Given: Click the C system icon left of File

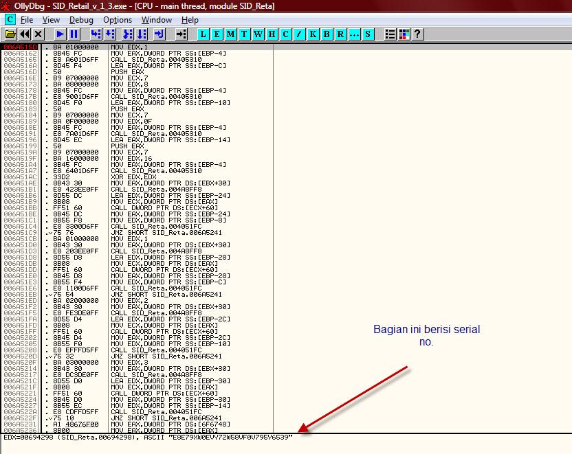Looking at the screenshot, I should point(10,20).
